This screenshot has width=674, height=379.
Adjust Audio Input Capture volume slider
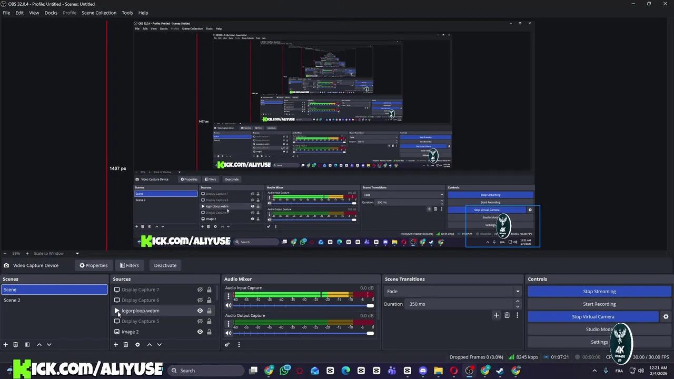(304, 306)
